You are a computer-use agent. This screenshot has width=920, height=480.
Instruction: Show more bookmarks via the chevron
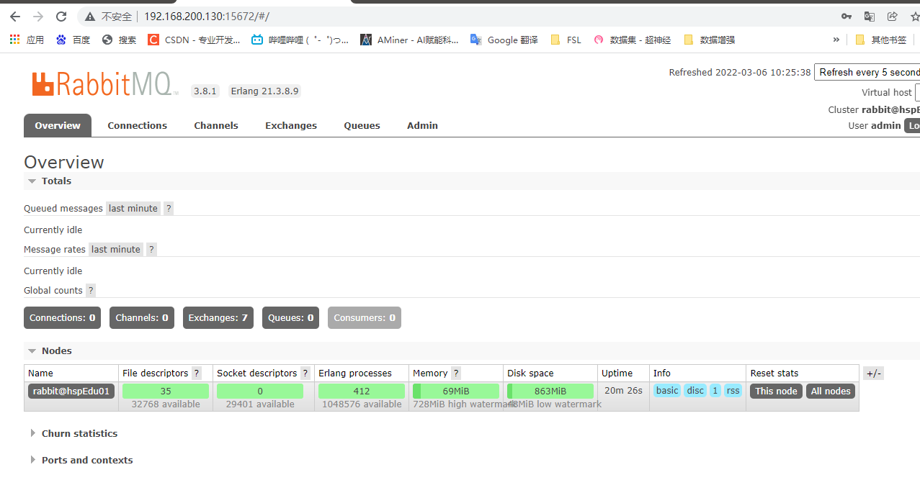tap(836, 40)
